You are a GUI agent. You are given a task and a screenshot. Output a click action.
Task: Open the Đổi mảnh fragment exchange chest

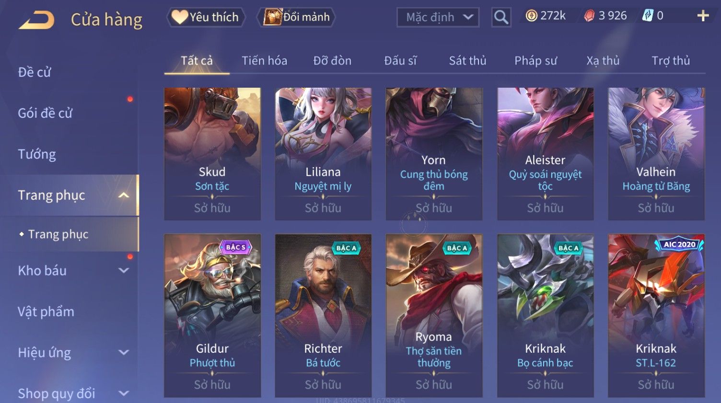tap(297, 17)
